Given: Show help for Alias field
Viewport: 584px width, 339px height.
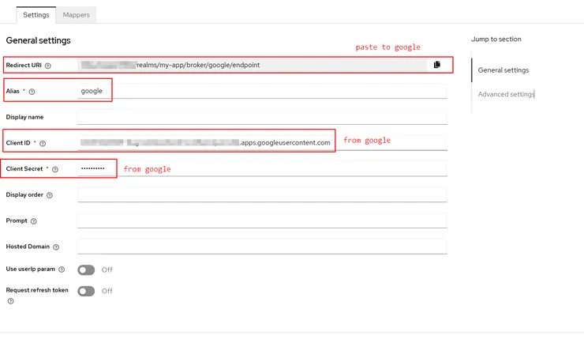Looking at the screenshot, I should [x=32, y=92].
